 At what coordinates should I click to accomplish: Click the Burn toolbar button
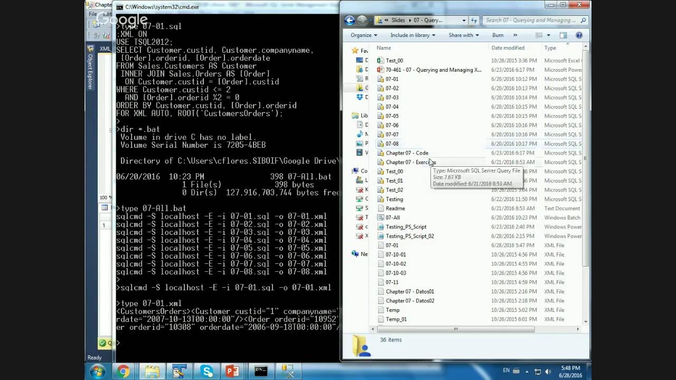497,35
